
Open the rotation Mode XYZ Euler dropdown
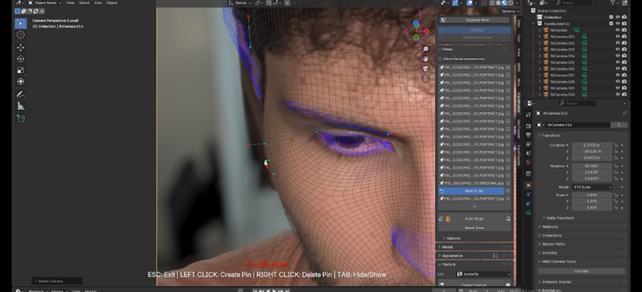[x=592, y=187]
